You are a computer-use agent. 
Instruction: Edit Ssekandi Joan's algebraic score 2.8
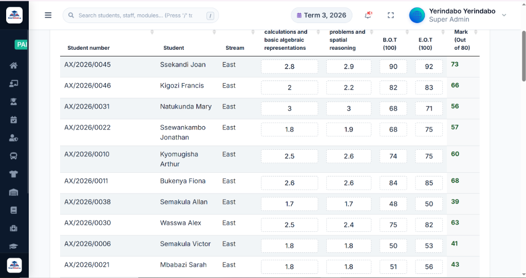point(290,67)
